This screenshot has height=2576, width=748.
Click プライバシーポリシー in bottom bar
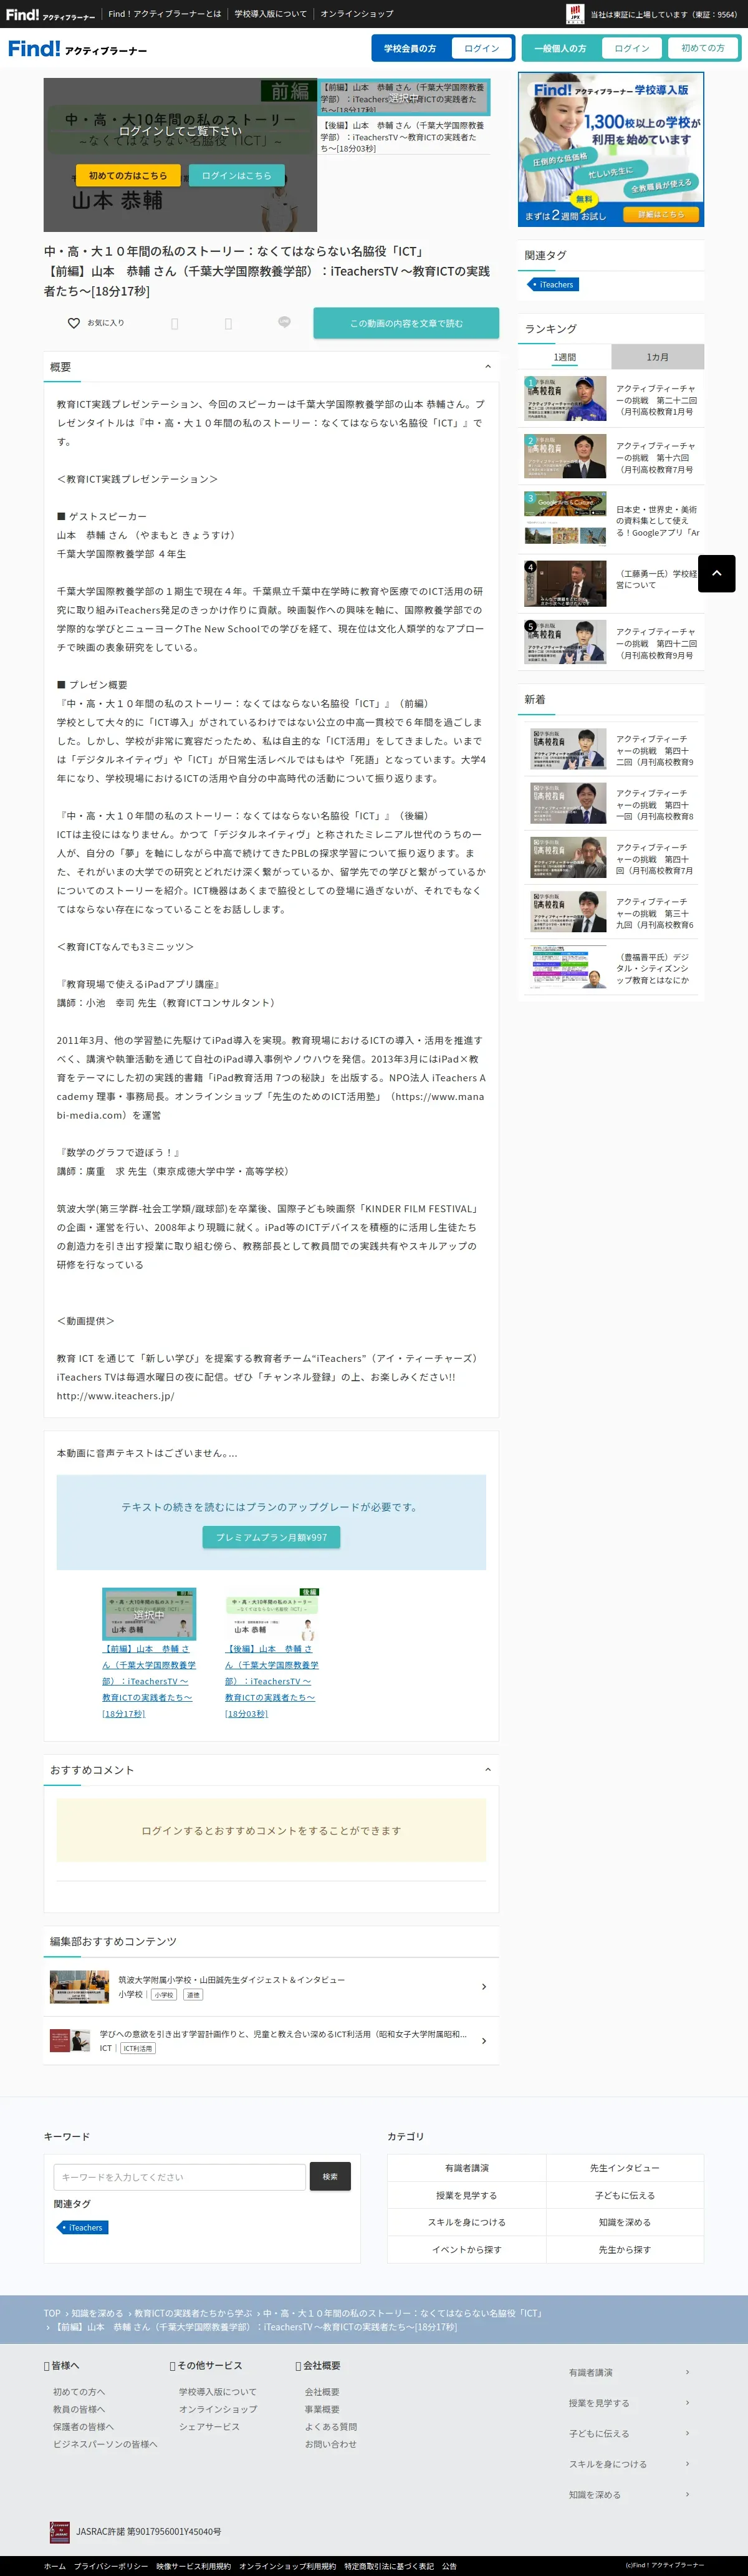coord(111,2565)
